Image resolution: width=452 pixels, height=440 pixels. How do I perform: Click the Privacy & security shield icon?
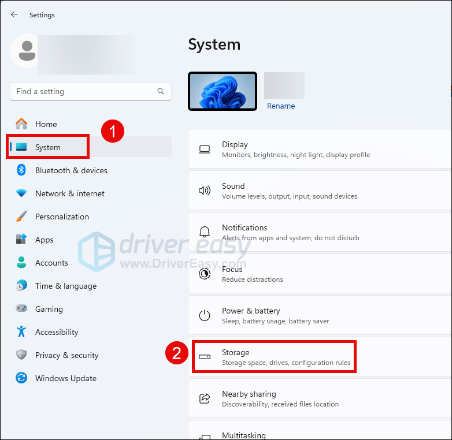21,355
